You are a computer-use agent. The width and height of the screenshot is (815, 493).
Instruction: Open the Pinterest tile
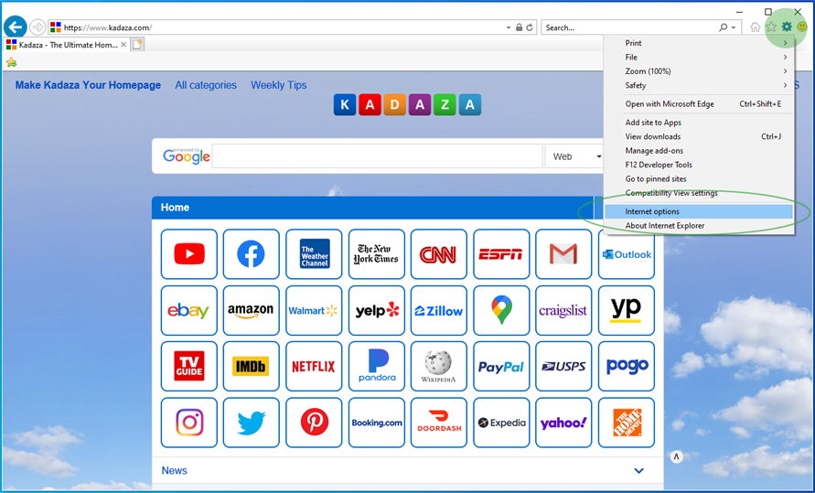314,423
